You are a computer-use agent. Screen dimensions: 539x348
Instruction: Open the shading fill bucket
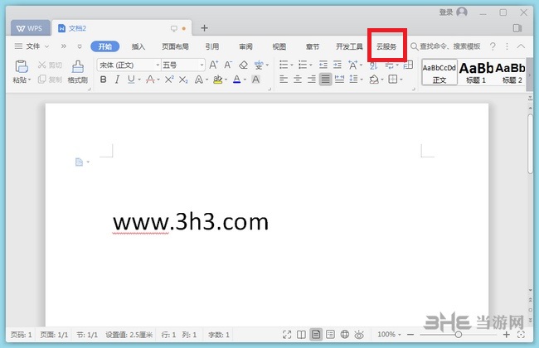(374, 80)
